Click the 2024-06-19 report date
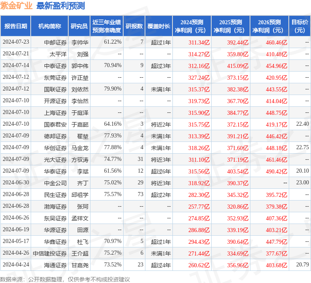Screen dimensions: 311x283 [16, 229]
